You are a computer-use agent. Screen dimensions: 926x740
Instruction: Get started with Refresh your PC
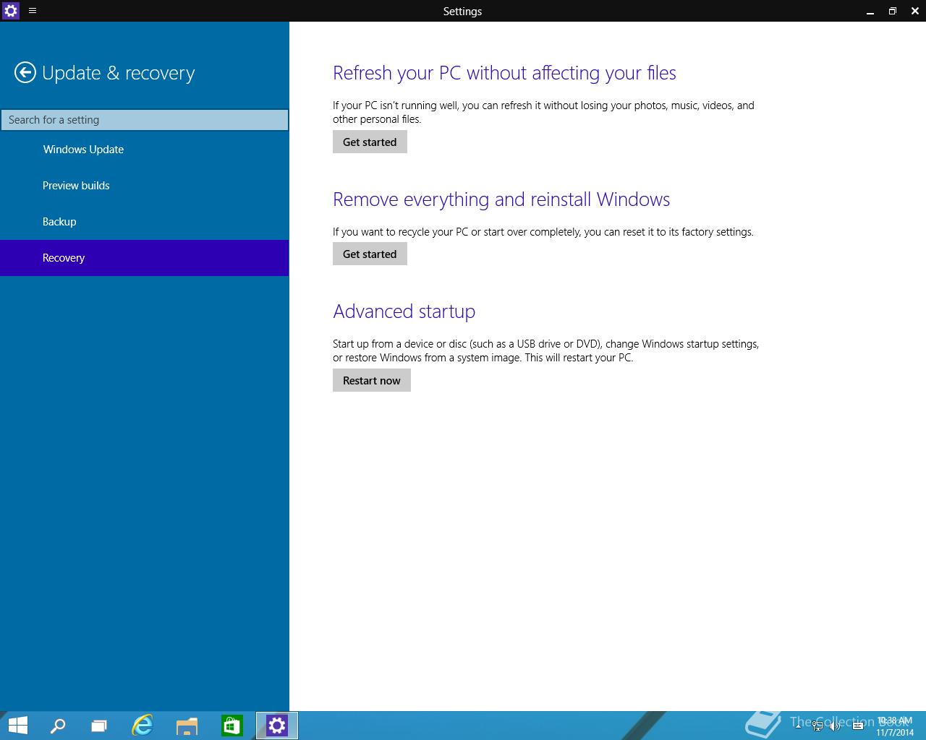370,142
